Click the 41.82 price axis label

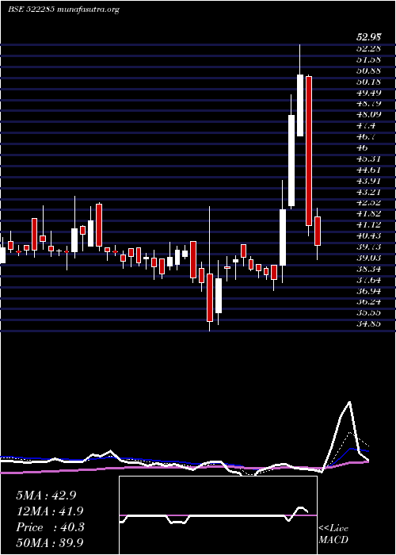368,213
